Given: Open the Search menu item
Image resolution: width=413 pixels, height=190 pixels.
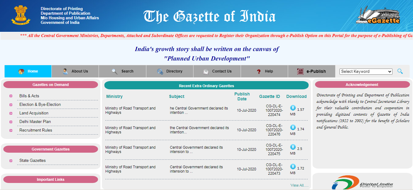Looking at the screenshot, I should tap(122, 71).
